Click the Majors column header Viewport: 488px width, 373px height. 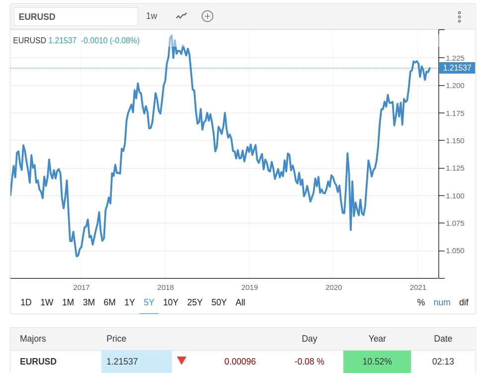click(x=33, y=339)
